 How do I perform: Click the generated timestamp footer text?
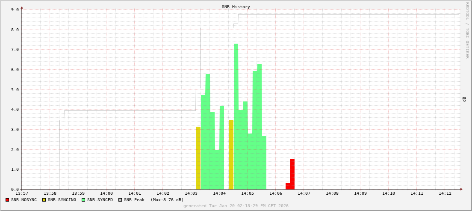click(236, 206)
